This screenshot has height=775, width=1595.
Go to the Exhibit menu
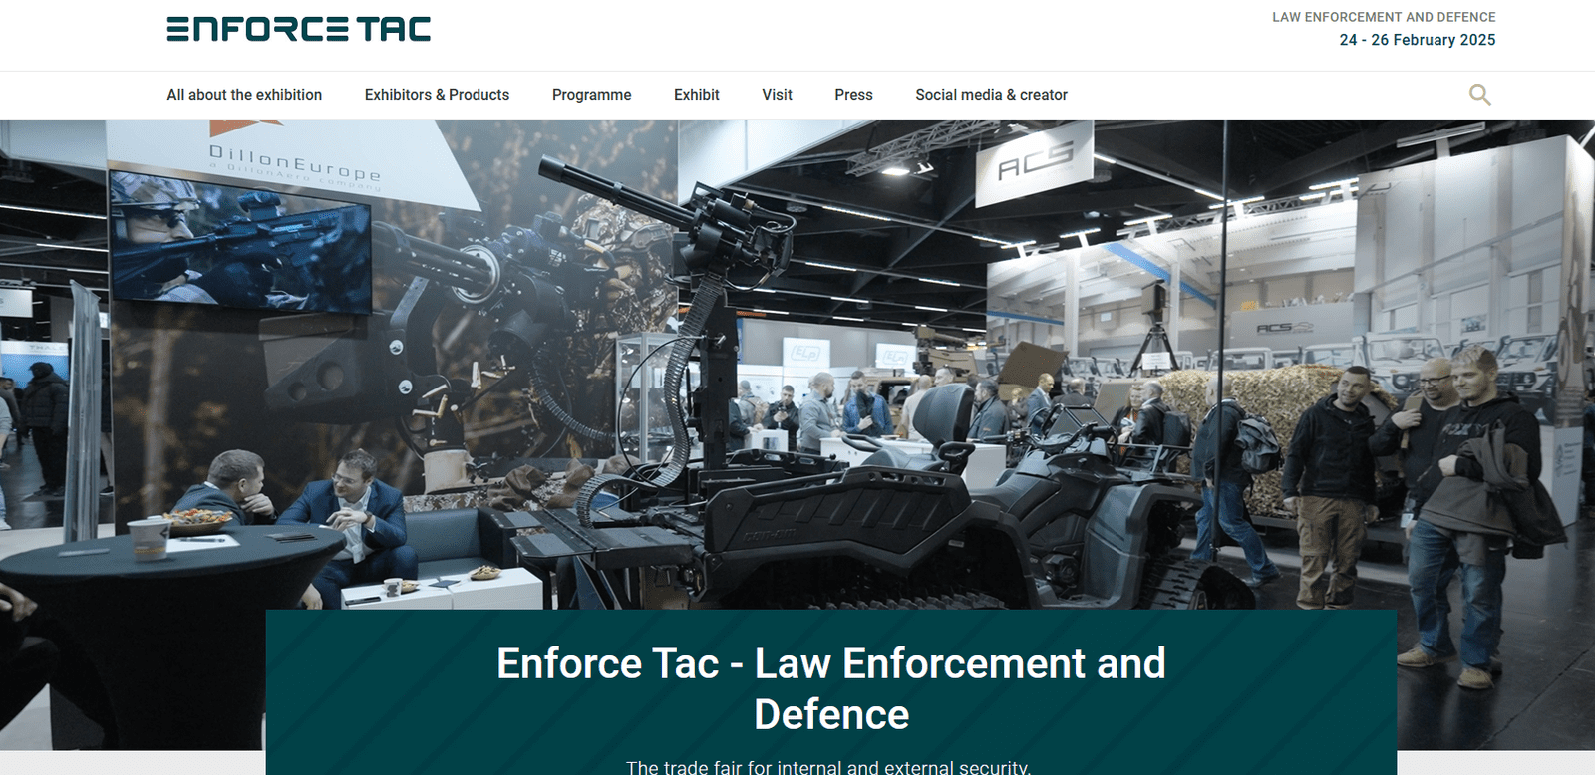click(696, 95)
